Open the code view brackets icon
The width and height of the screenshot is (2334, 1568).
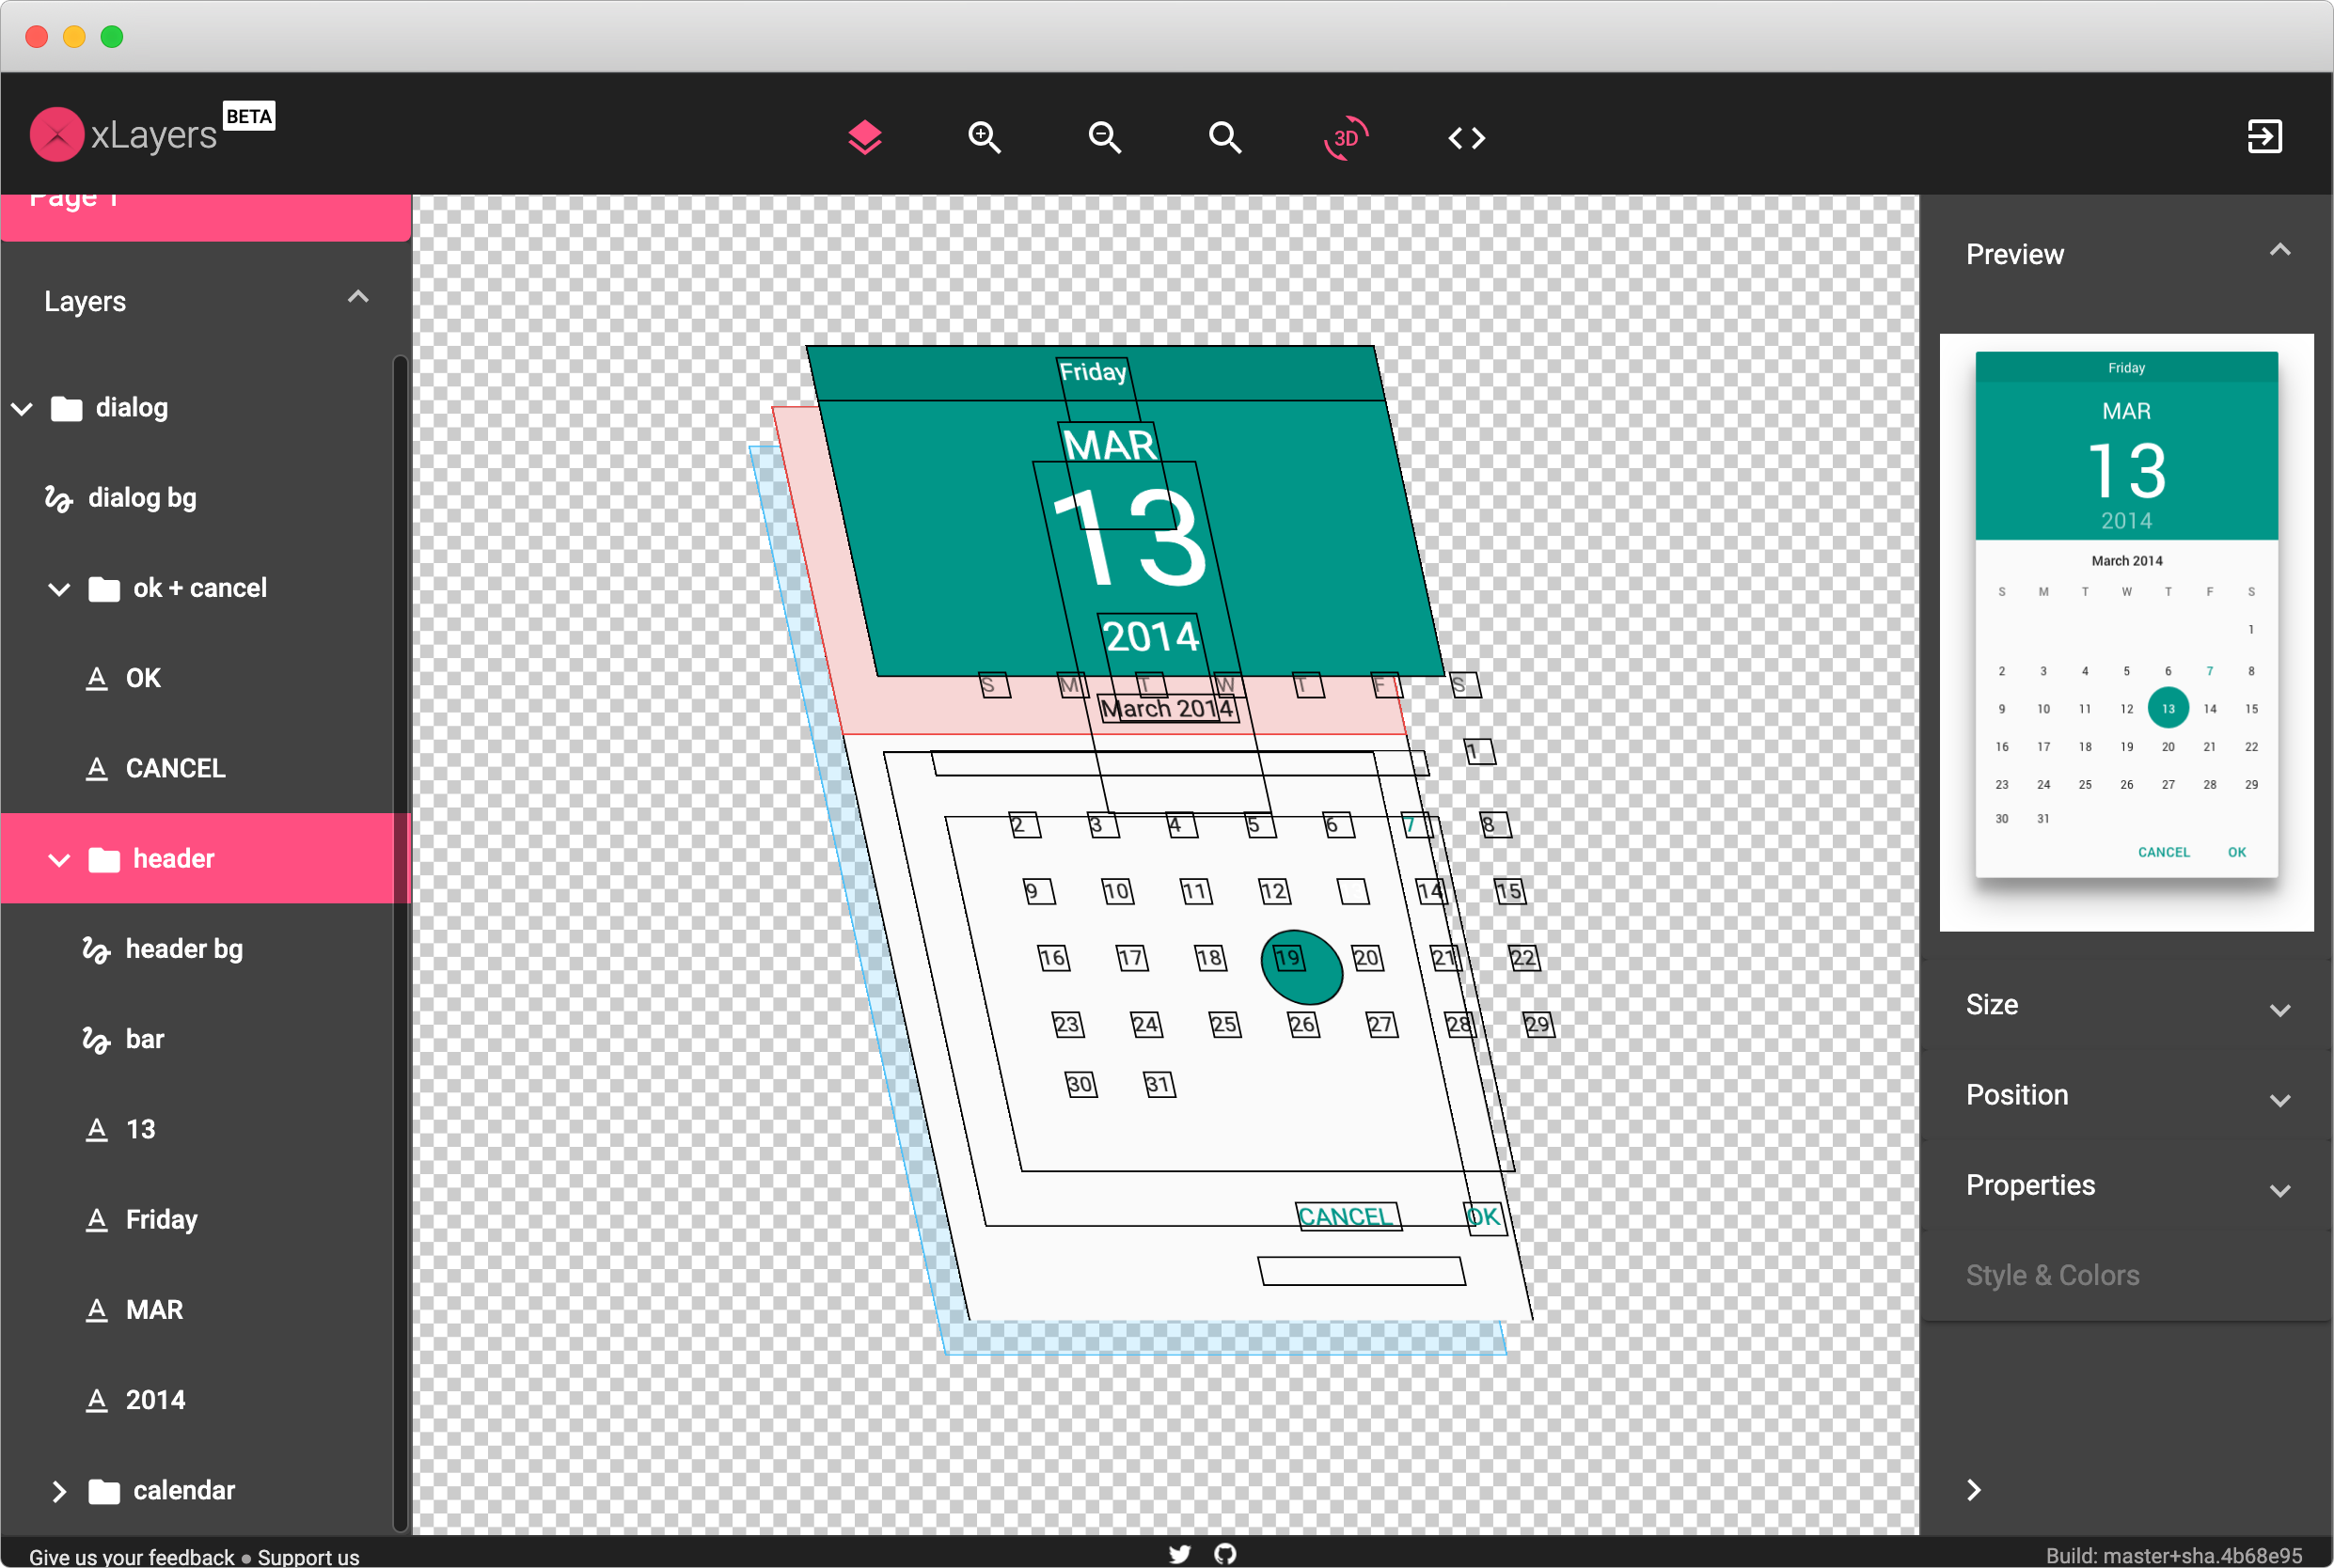(x=1467, y=137)
